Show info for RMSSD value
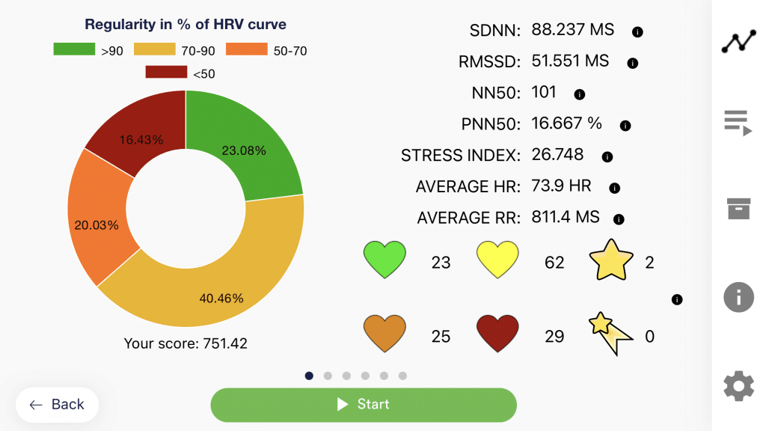 coord(632,64)
